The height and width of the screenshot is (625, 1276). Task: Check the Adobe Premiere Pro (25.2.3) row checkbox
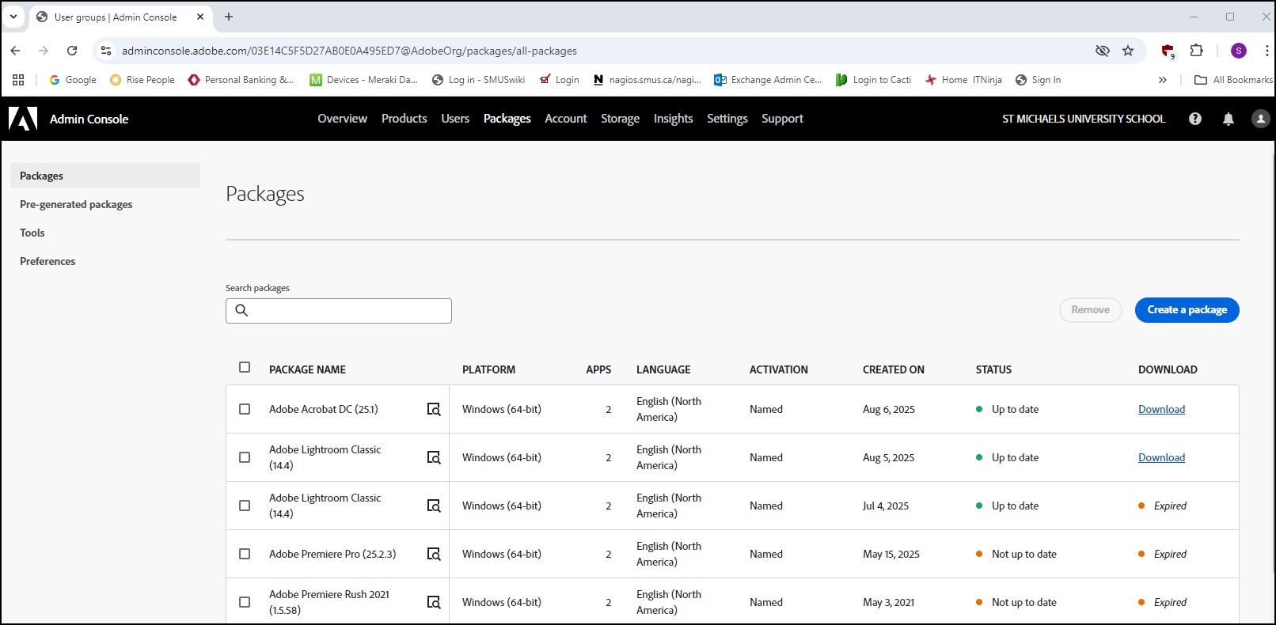[x=245, y=554]
